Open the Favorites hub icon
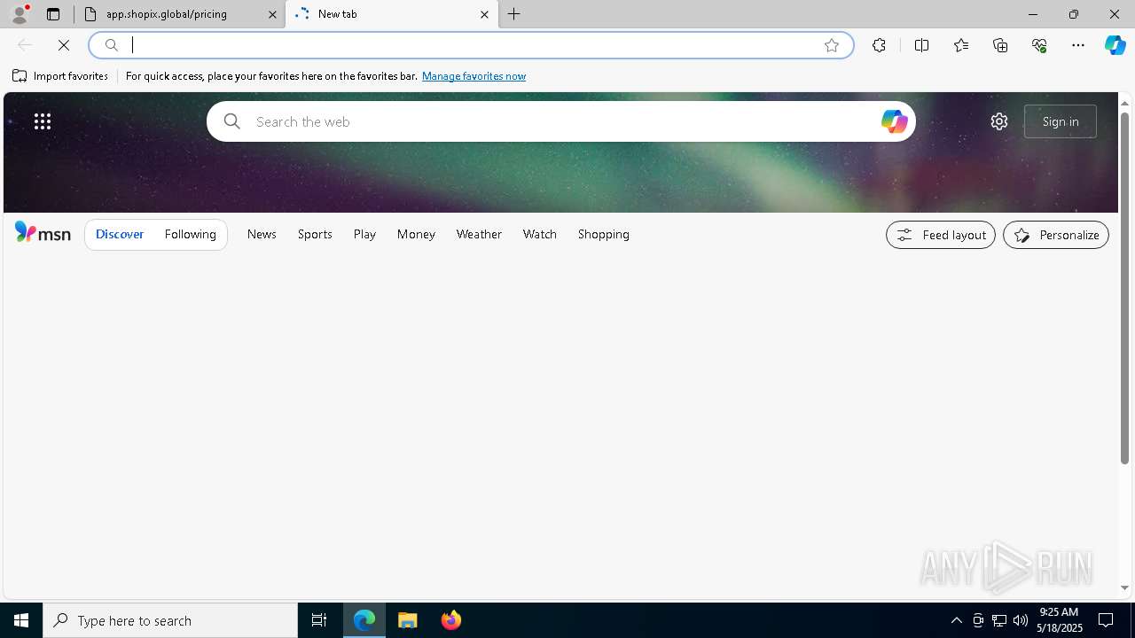 pyautogui.click(x=961, y=45)
